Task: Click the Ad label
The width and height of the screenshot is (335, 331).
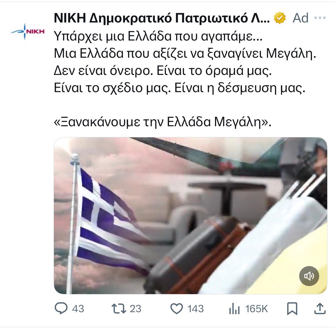Action: (301, 18)
